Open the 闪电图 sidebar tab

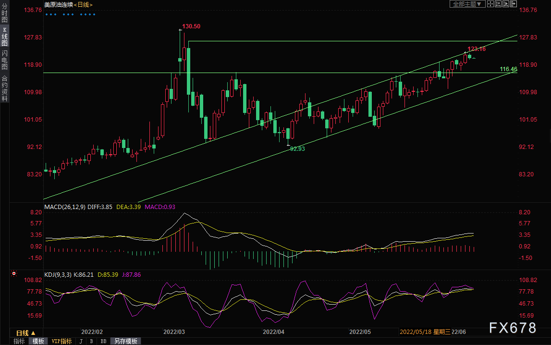pyautogui.click(x=5, y=60)
